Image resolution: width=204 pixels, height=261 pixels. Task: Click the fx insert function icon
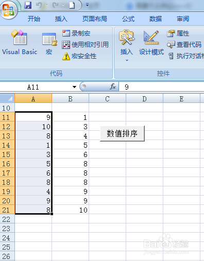(x=113, y=86)
